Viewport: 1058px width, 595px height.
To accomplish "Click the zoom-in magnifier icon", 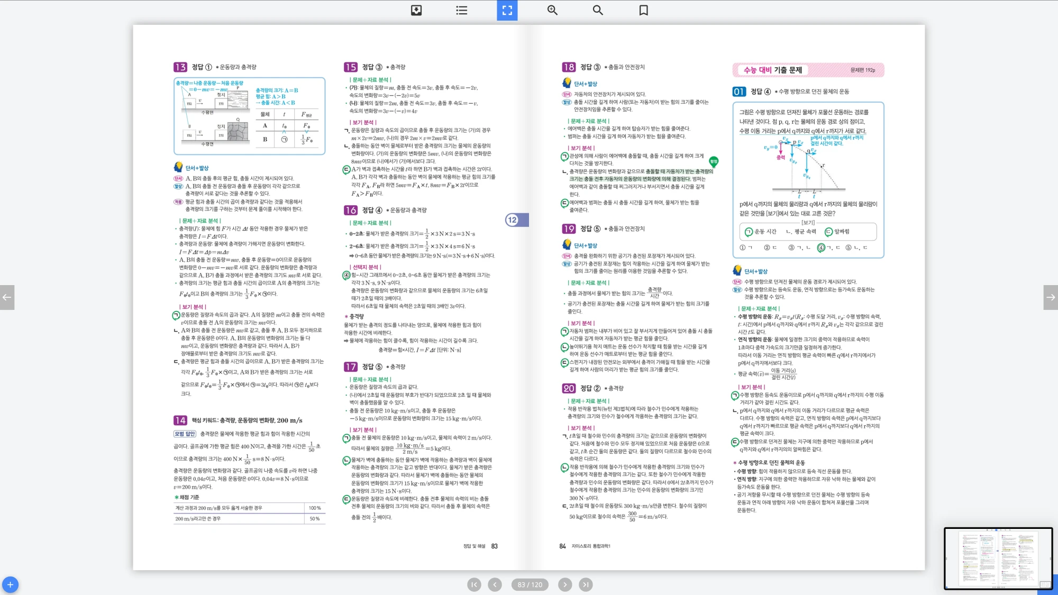I will click(552, 10).
